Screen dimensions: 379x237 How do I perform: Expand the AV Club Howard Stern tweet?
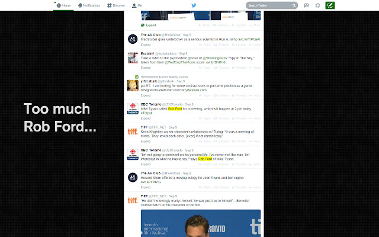pos(146,187)
